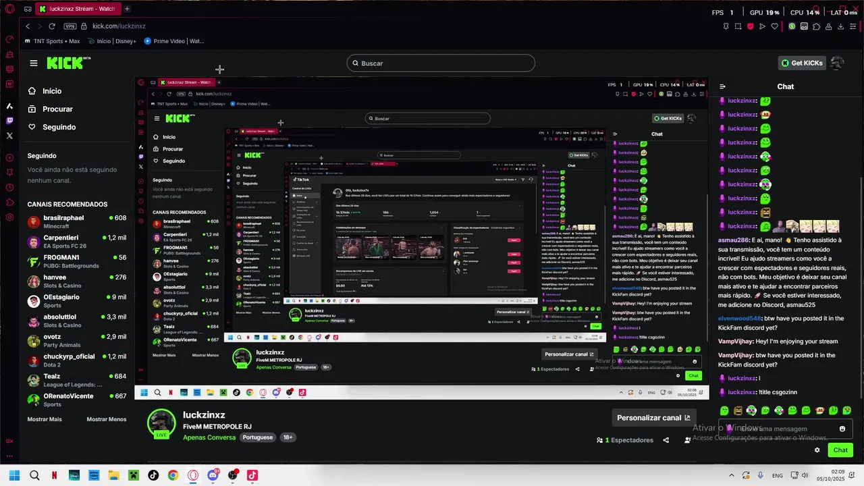Open hanvee recommended channel
The height and width of the screenshot is (486, 864).
[77, 281]
